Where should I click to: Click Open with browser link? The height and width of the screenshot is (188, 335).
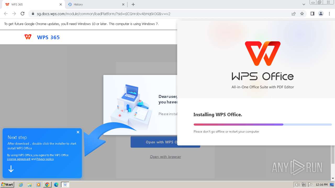(165, 157)
